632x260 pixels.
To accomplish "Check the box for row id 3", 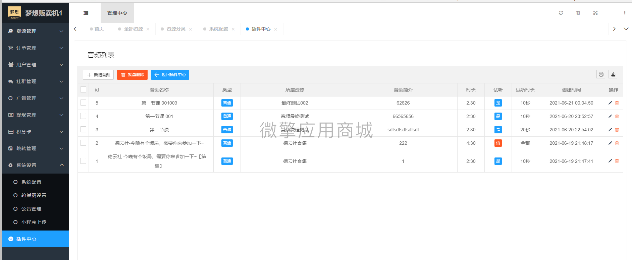I will point(83,129).
